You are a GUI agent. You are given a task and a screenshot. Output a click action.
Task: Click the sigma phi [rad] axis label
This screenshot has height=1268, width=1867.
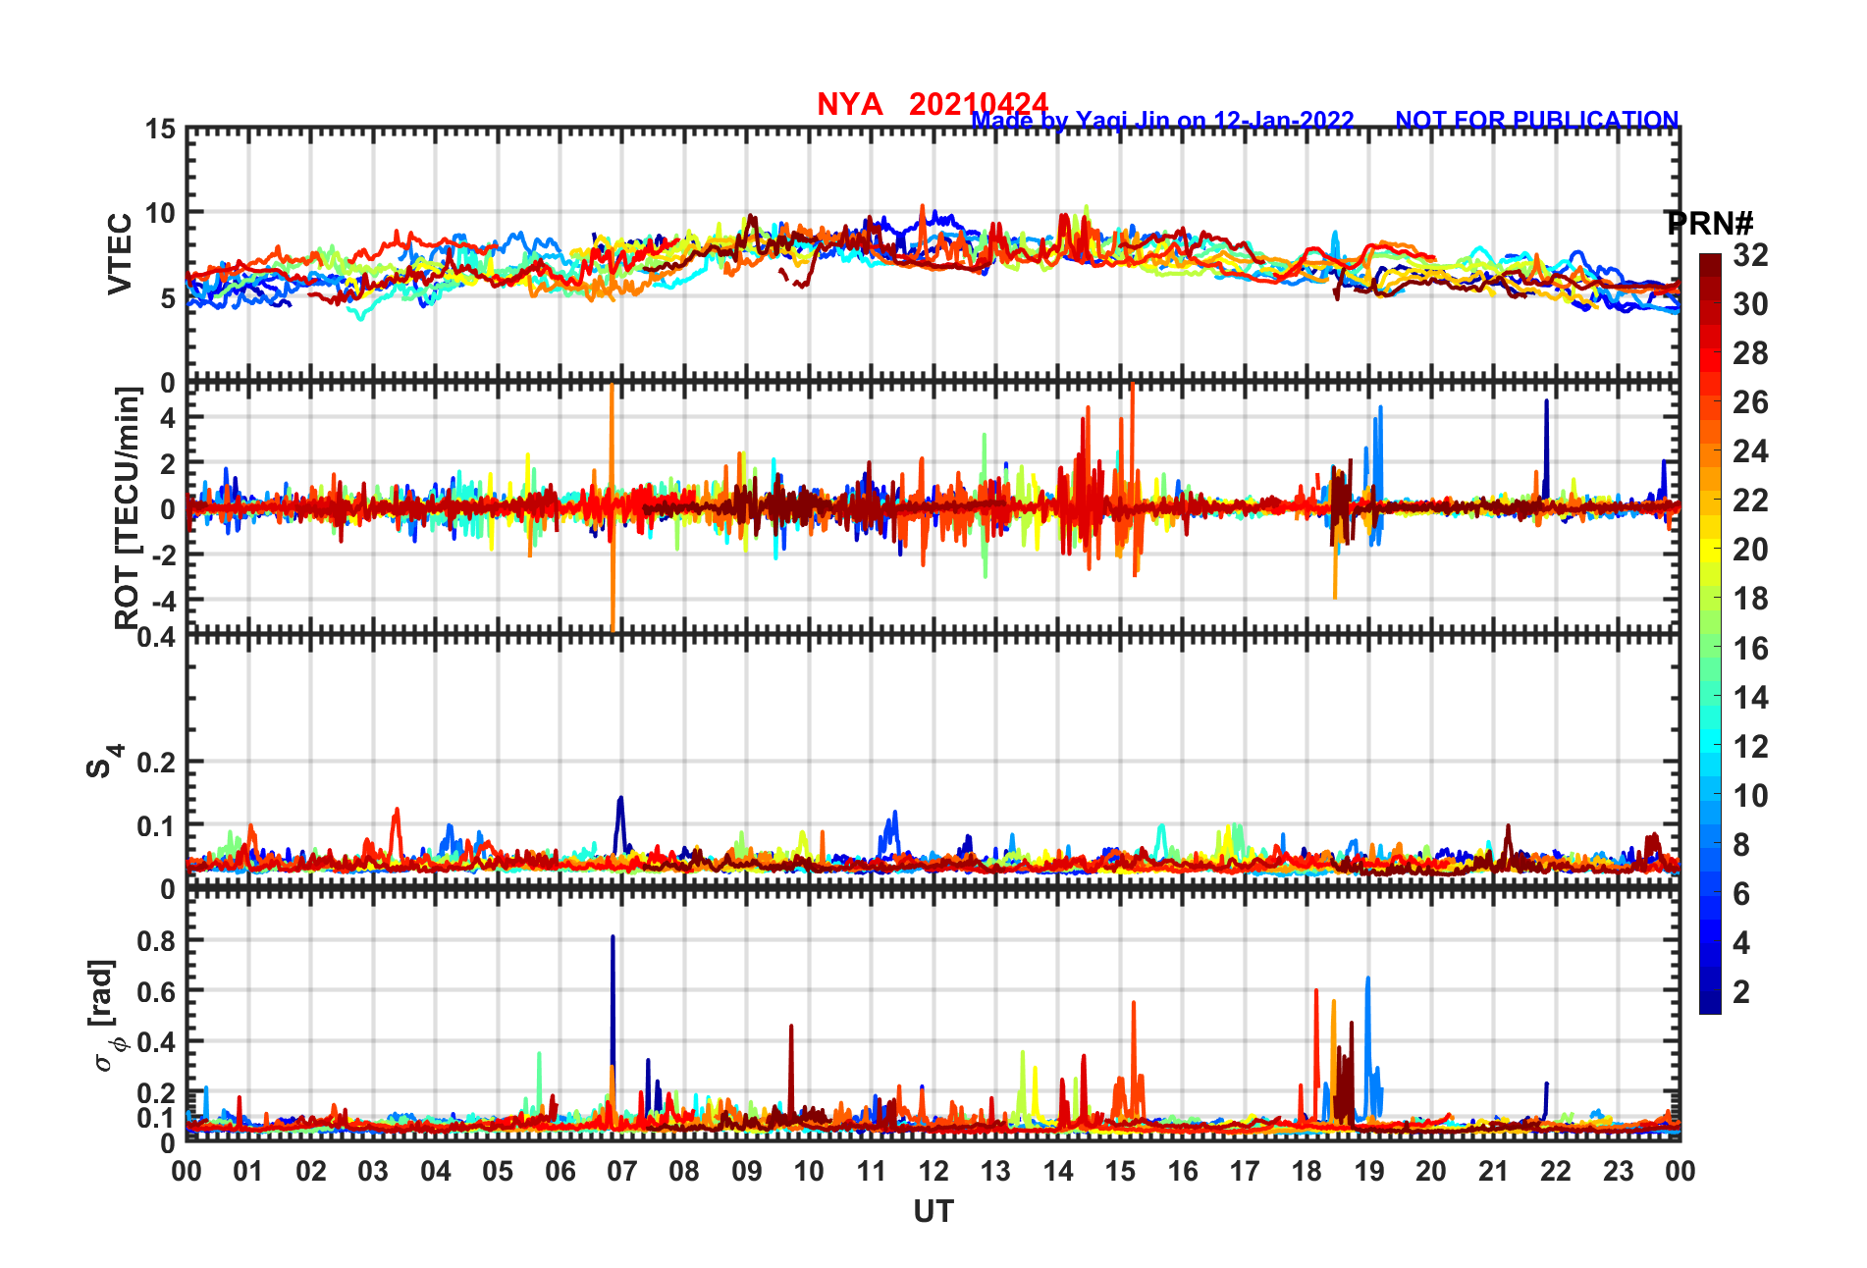pyautogui.click(x=106, y=1015)
